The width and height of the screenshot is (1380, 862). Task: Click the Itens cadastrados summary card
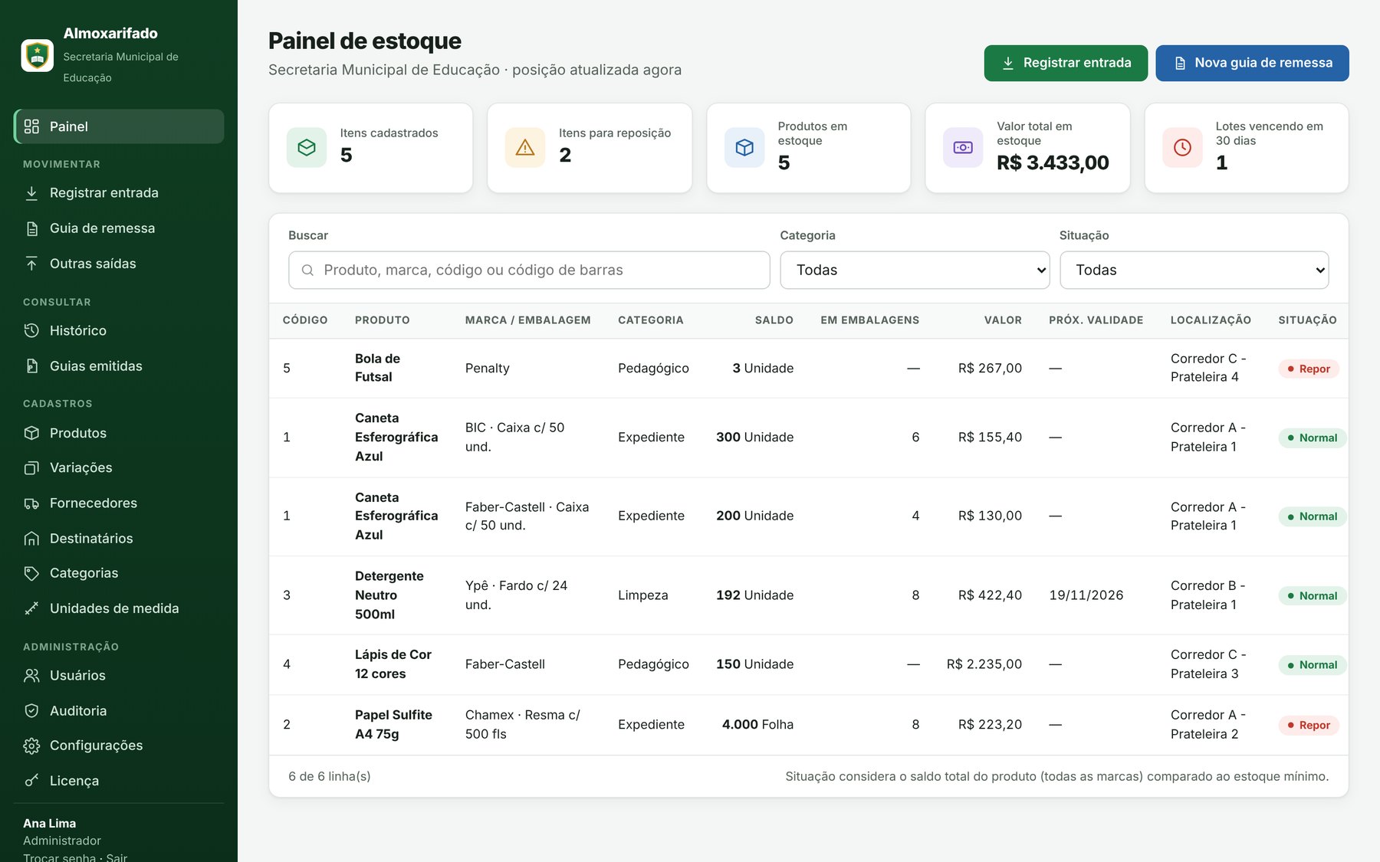(371, 148)
